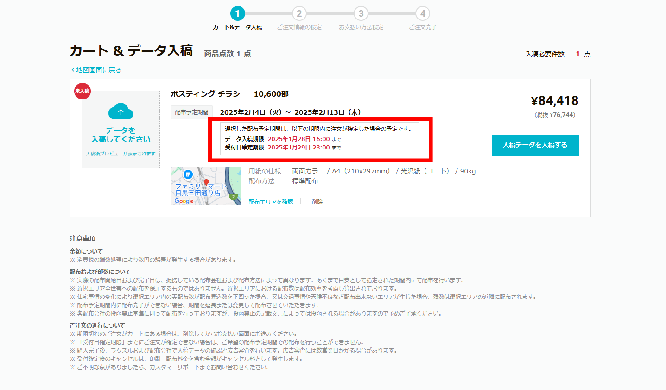
Task: Open the 配布エリアを確認 link
Action: 272,201
